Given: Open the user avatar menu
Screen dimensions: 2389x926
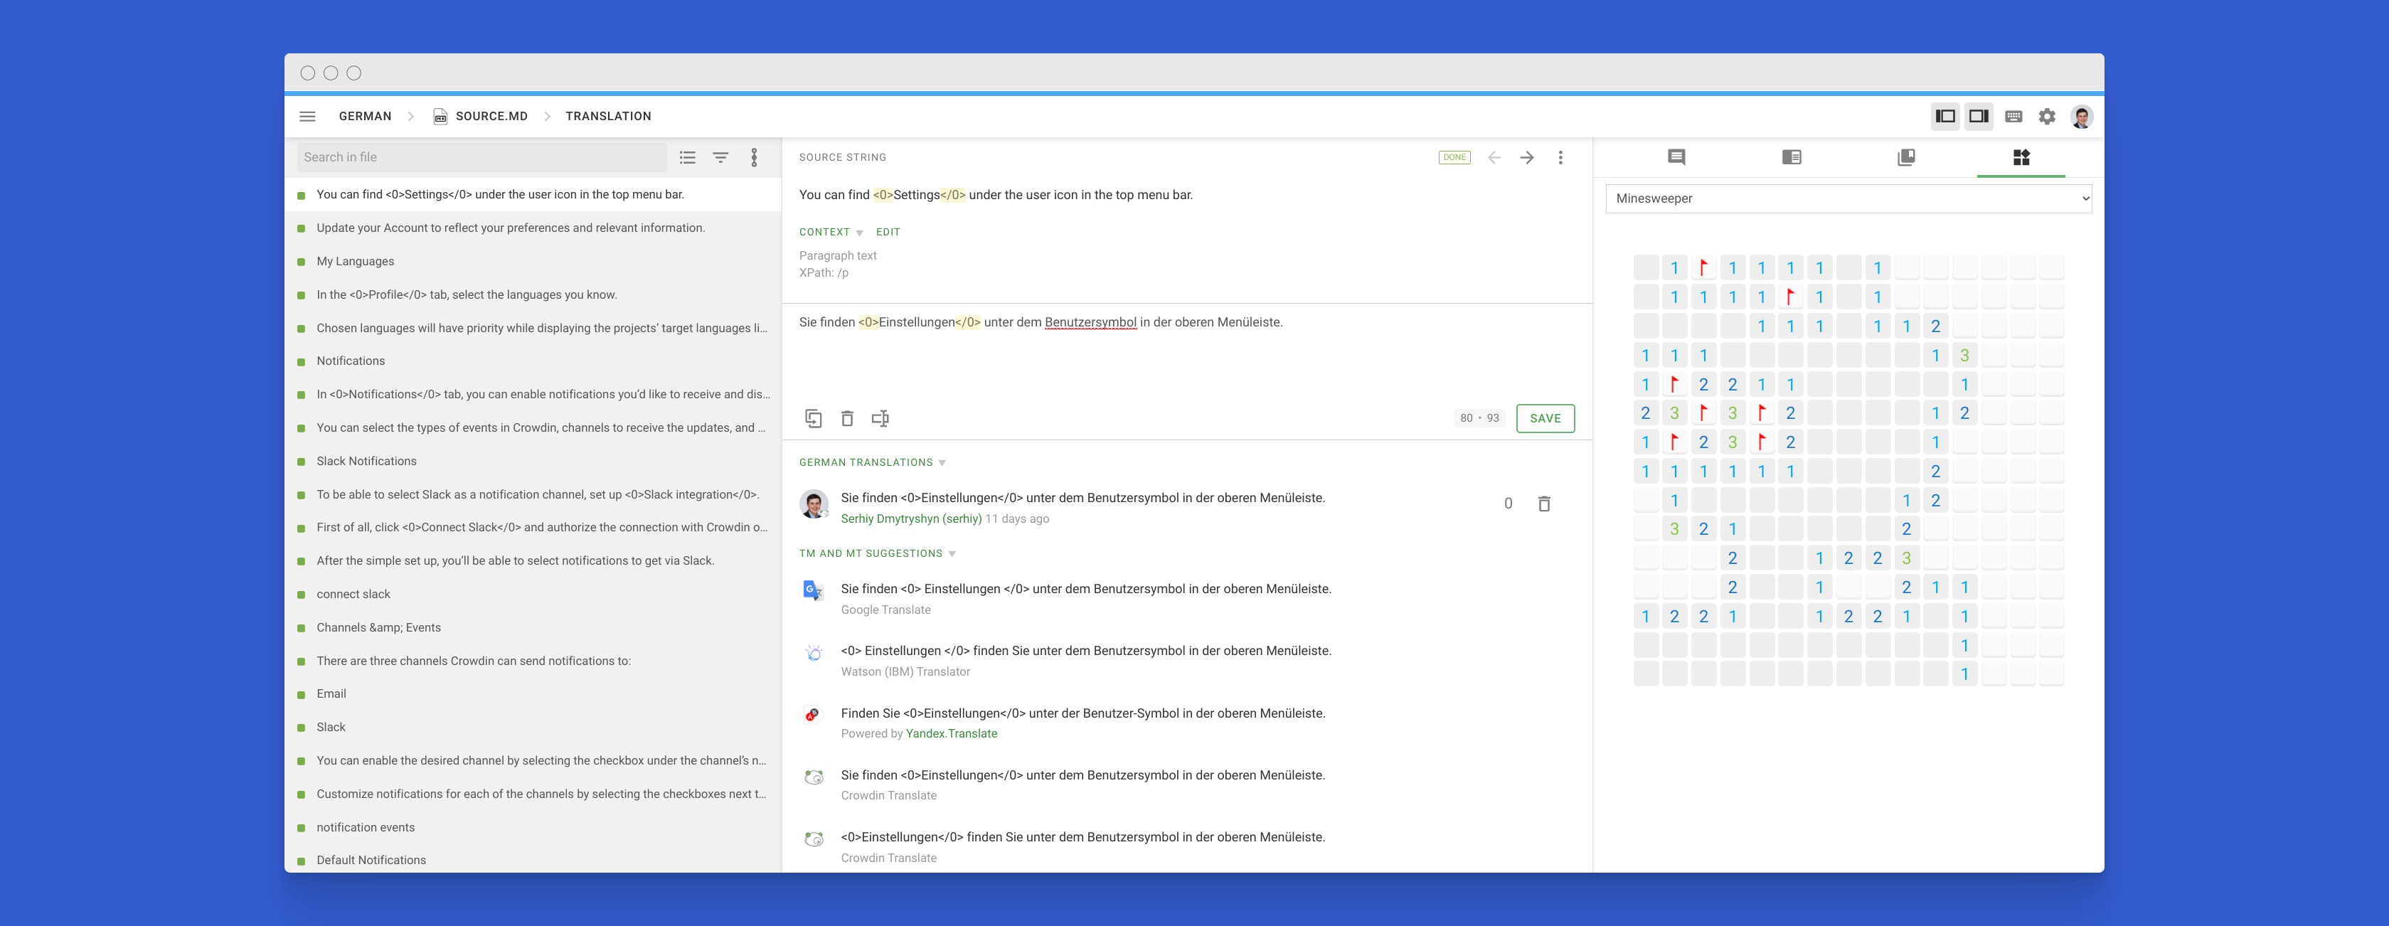Looking at the screenshot, I should tap(2081, 116).
